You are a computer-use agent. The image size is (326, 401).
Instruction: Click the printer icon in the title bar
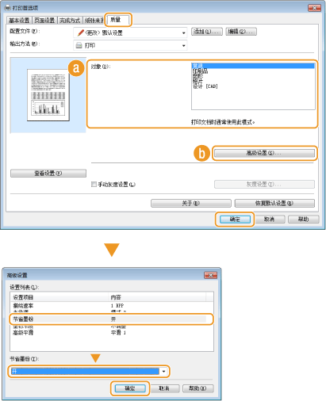tap(8, 8)
